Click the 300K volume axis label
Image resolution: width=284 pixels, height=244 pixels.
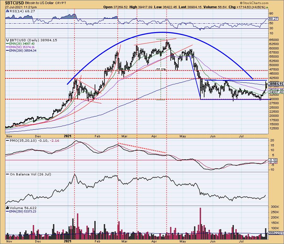275,207
